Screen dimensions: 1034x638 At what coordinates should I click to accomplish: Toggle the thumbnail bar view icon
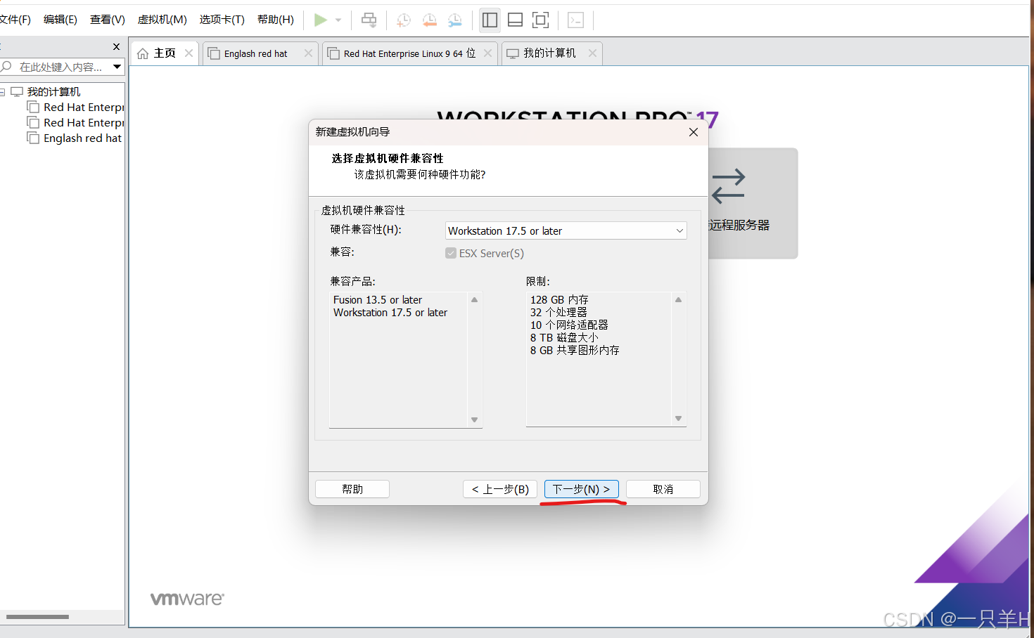point(515,20)
